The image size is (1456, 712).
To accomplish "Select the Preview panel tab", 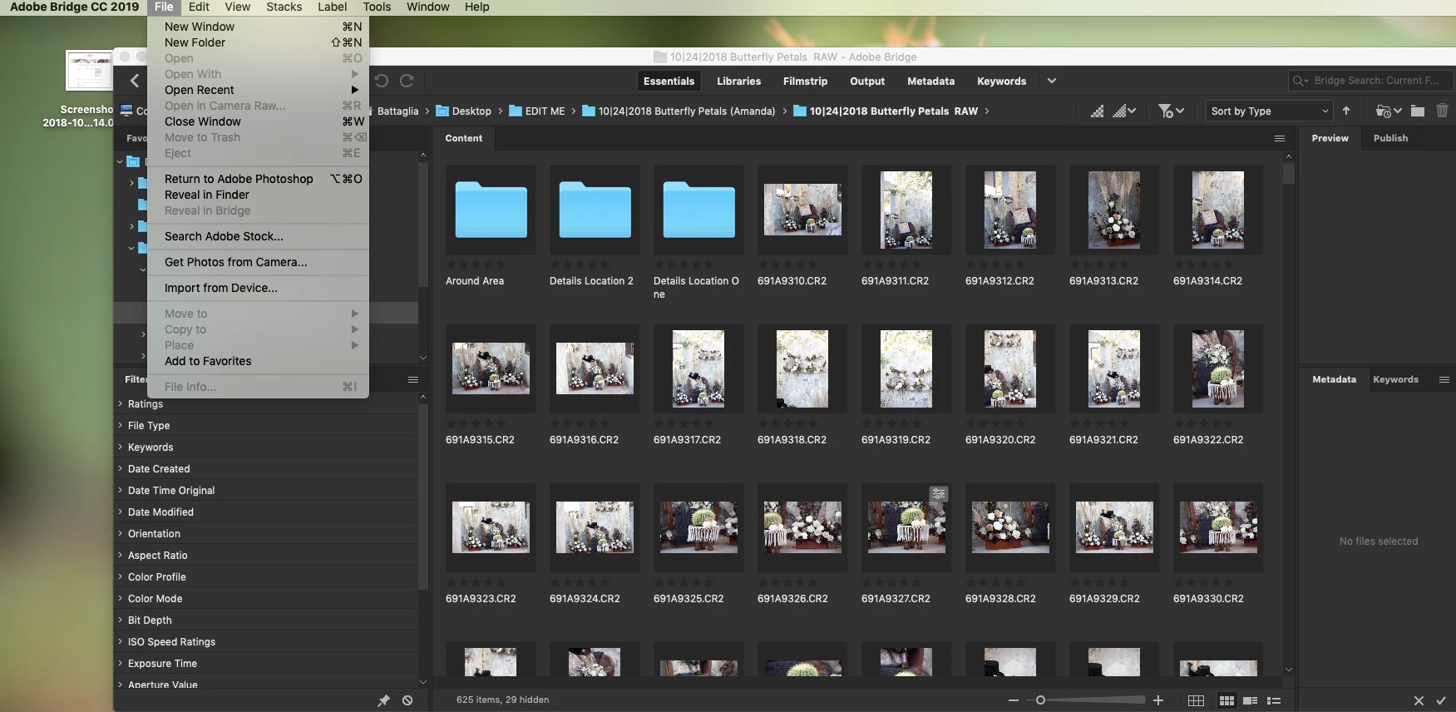I will point(1330,138).
